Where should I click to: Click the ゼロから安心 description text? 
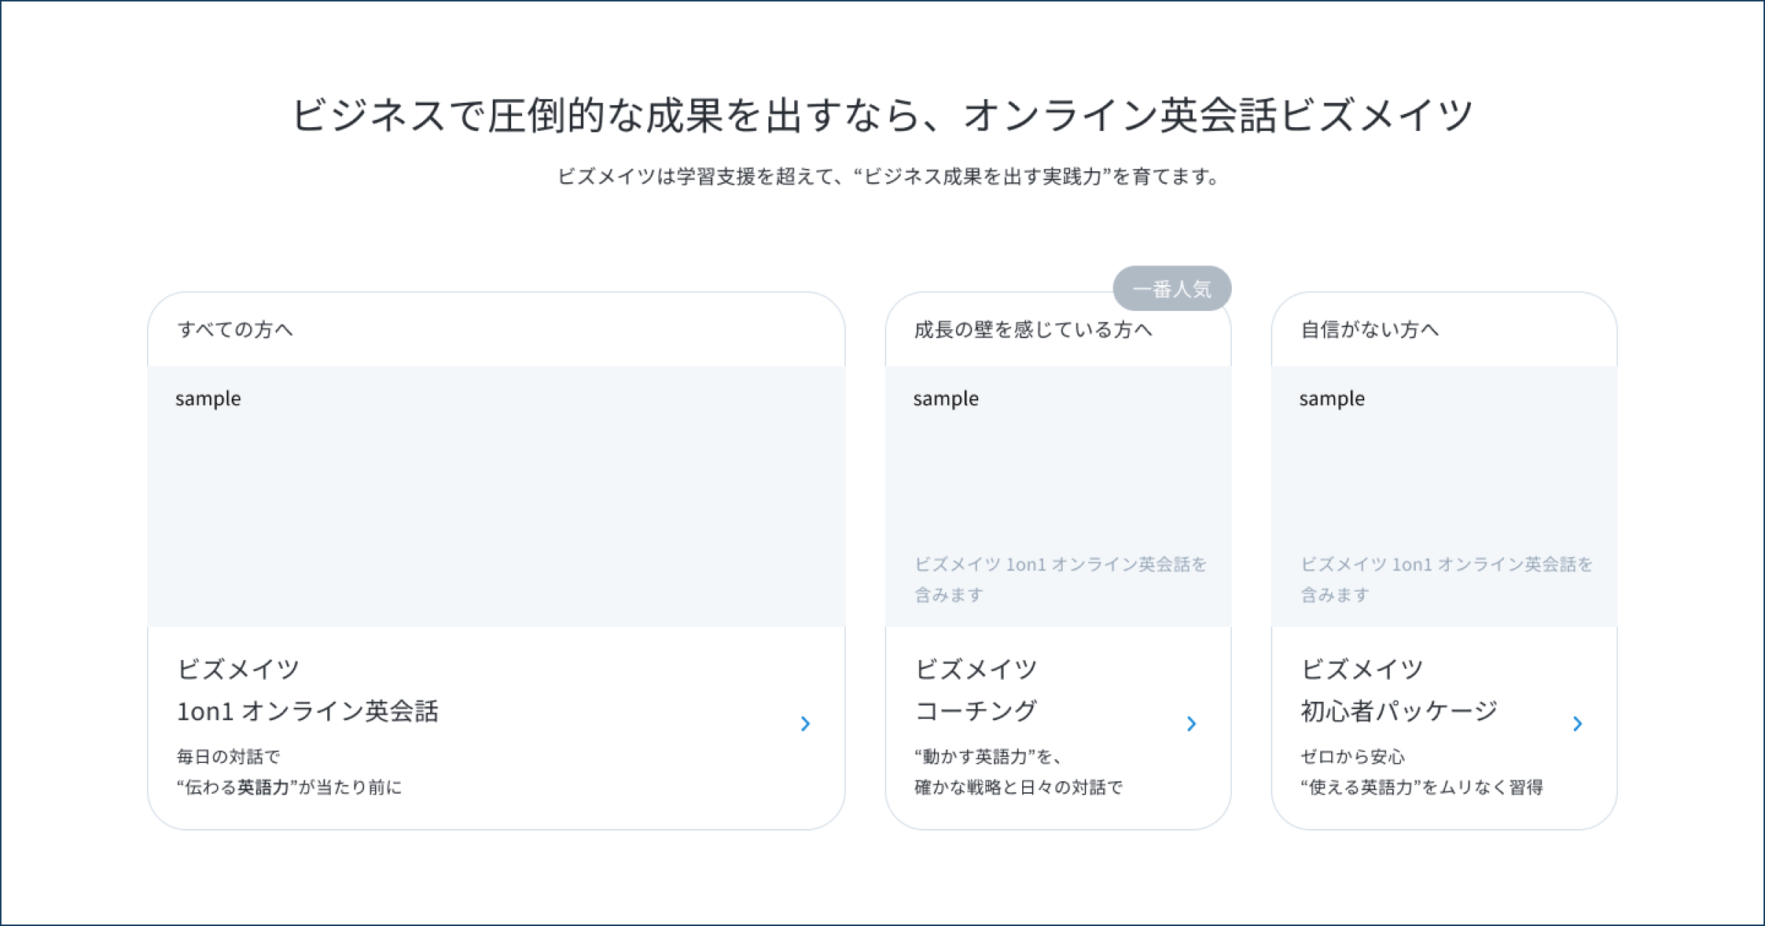[1352, 756]
